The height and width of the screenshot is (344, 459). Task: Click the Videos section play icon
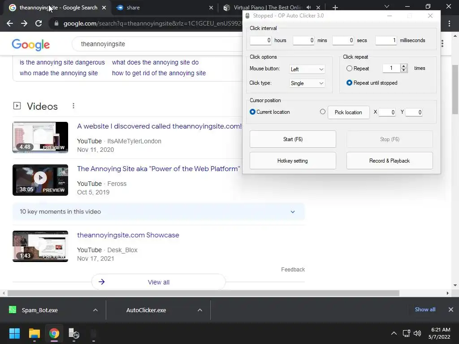pos(17,106)
